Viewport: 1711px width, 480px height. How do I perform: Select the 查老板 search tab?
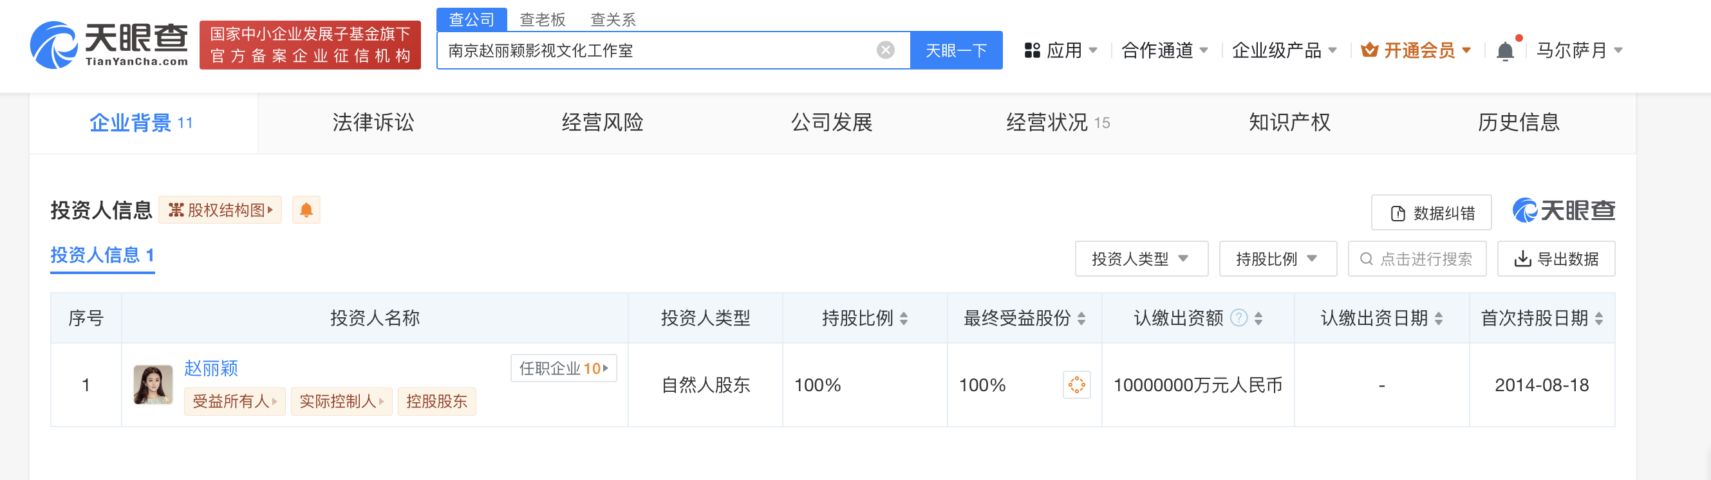click(x=542, y=20)
